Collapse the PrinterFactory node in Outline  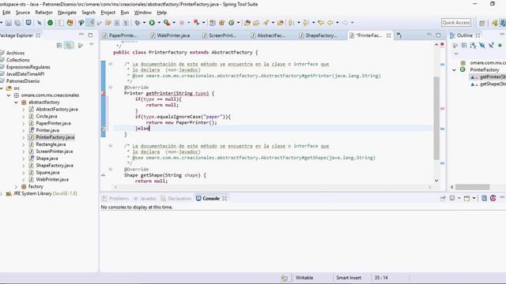[x=454, y=69]
